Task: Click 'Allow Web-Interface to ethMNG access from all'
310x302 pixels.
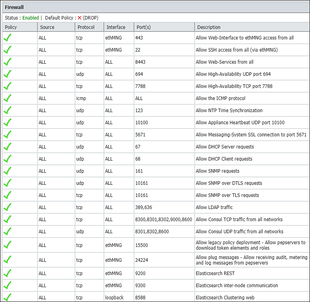Action: pyautogui.click(x=245, y=38)
